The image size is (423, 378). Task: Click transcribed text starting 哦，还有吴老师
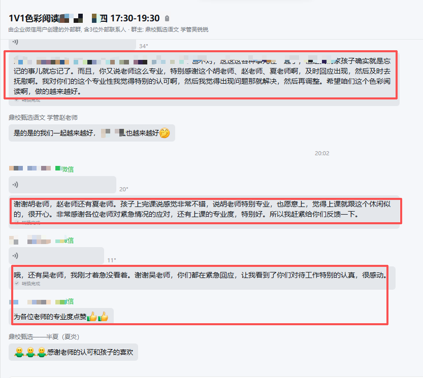click(201, 275)
